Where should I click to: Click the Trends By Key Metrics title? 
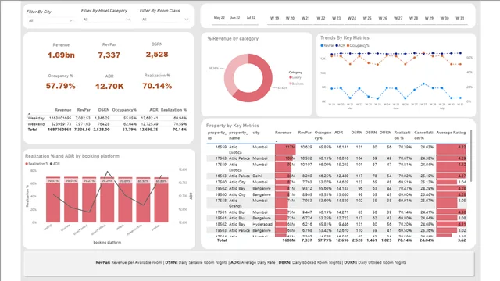tap(345, 38)
